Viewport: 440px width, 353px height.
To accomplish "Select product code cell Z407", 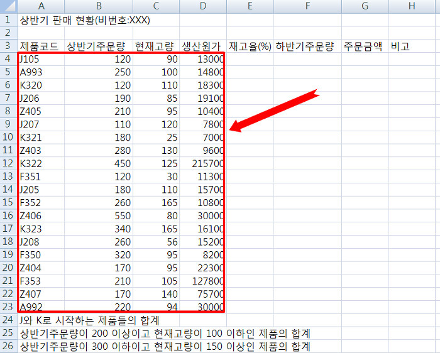I will point(41,294).
